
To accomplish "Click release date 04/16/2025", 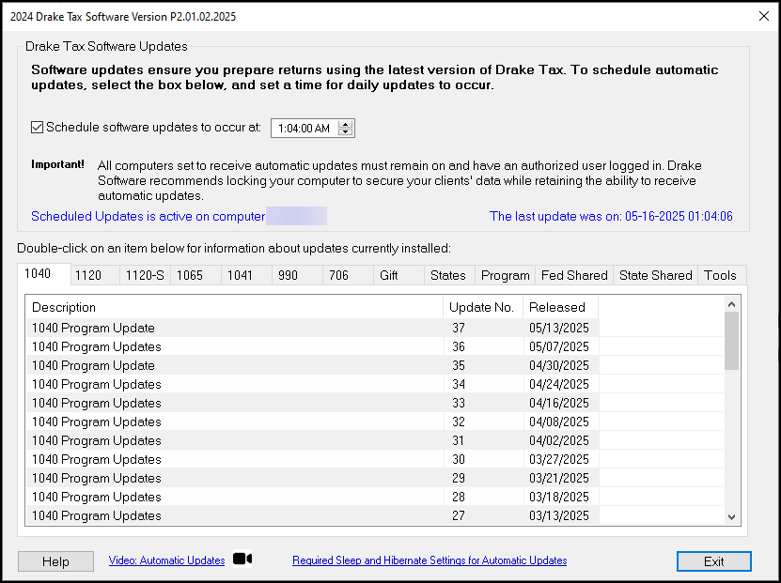I will pyautogui.click(x=559, y=403).
